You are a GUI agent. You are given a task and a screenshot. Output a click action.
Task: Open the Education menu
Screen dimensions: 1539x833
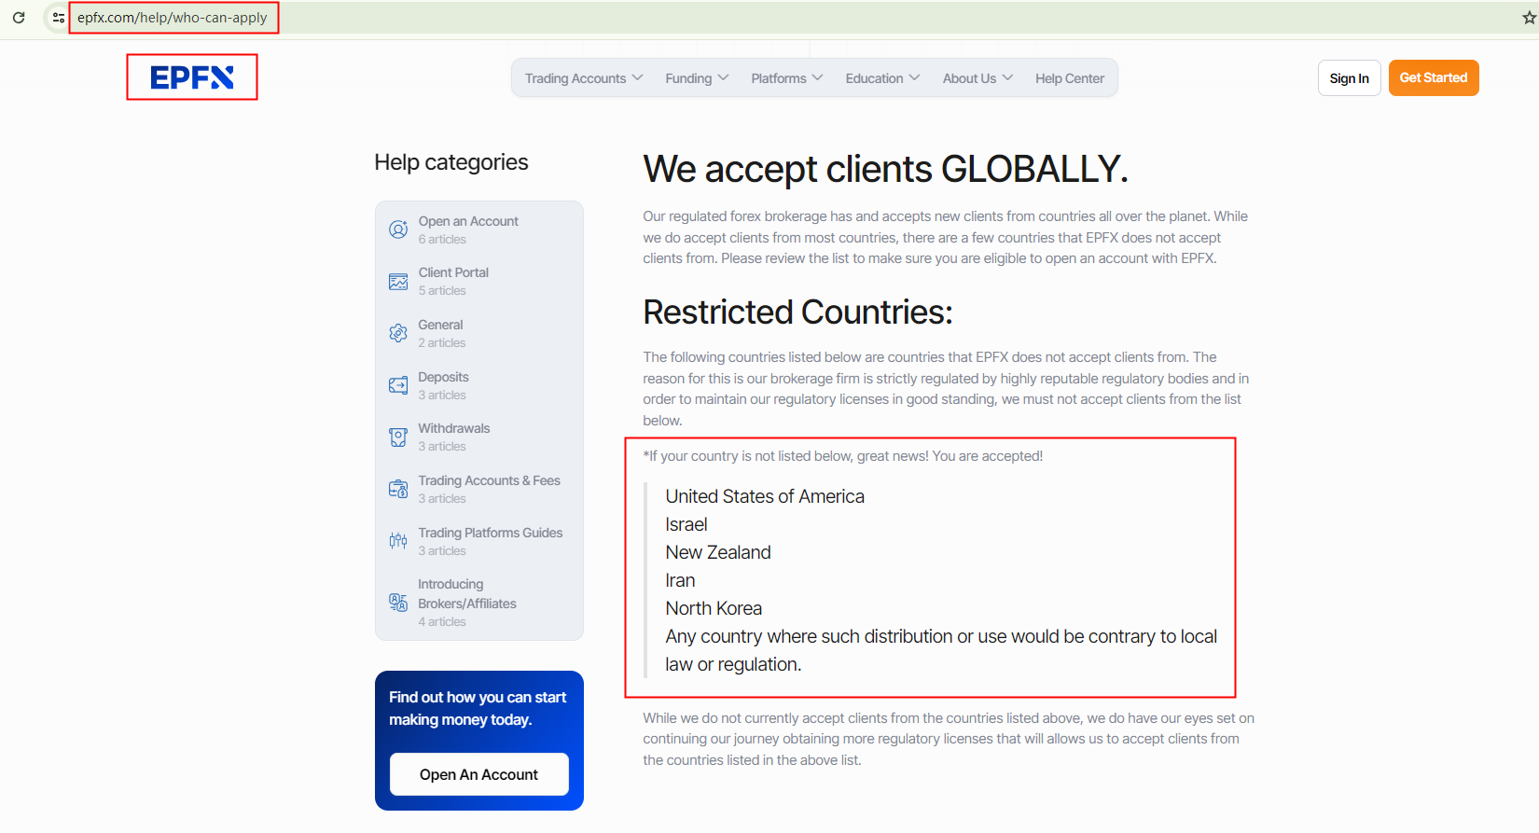tap(882, 78)
